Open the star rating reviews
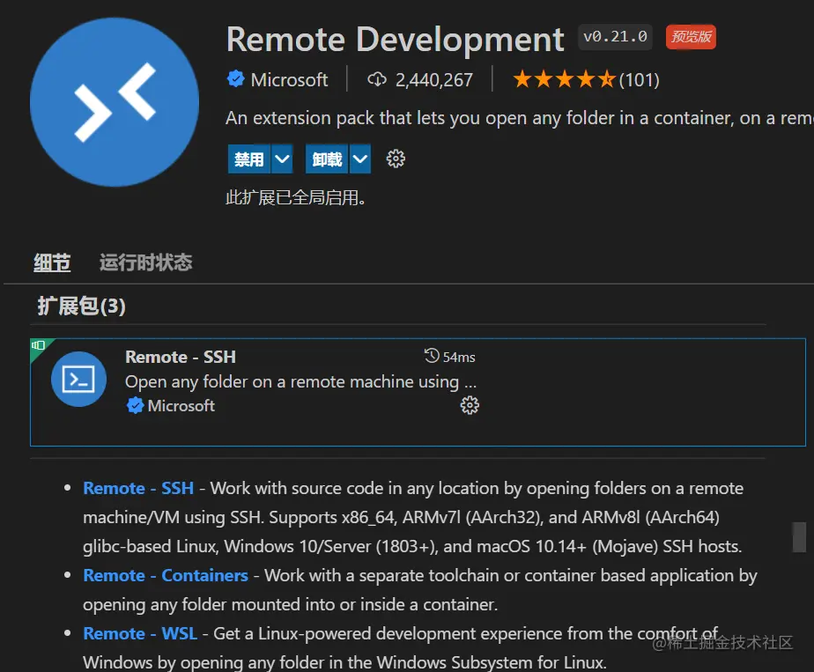Image resolution: width=814 pixels, height=672 pixels. pos(564,80)
